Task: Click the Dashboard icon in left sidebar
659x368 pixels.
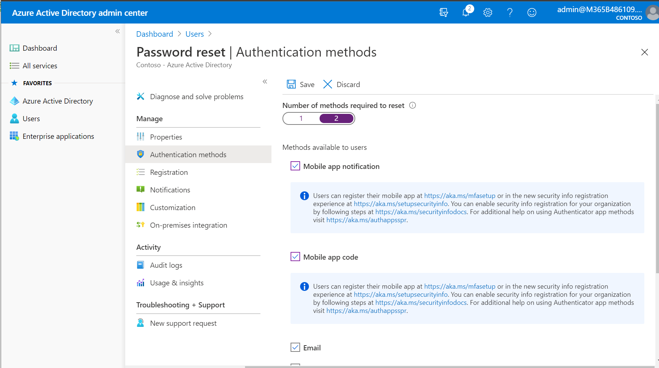Action: click(14, 48)
